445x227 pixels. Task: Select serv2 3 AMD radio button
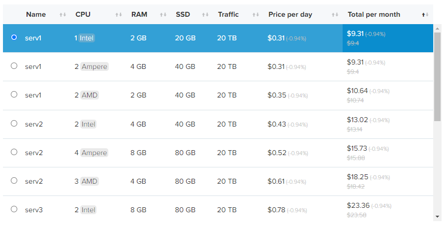[14, 181]
